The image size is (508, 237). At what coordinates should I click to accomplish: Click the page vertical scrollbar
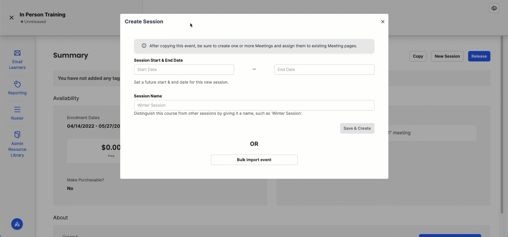click(502, 125)
